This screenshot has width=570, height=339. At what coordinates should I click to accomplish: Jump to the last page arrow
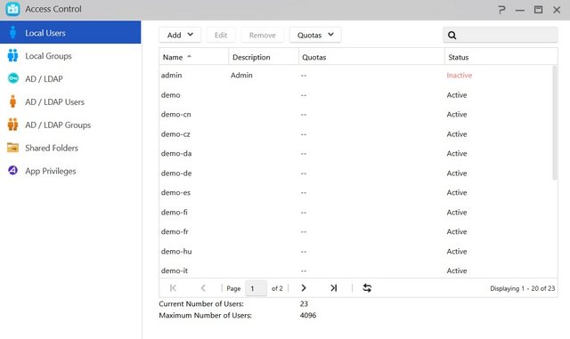point(334,288)
